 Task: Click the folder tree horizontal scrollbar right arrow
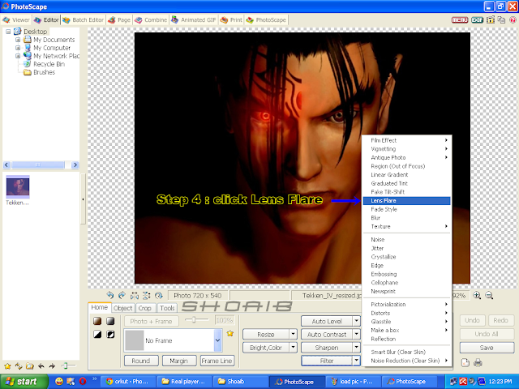(x=75, y=165)
